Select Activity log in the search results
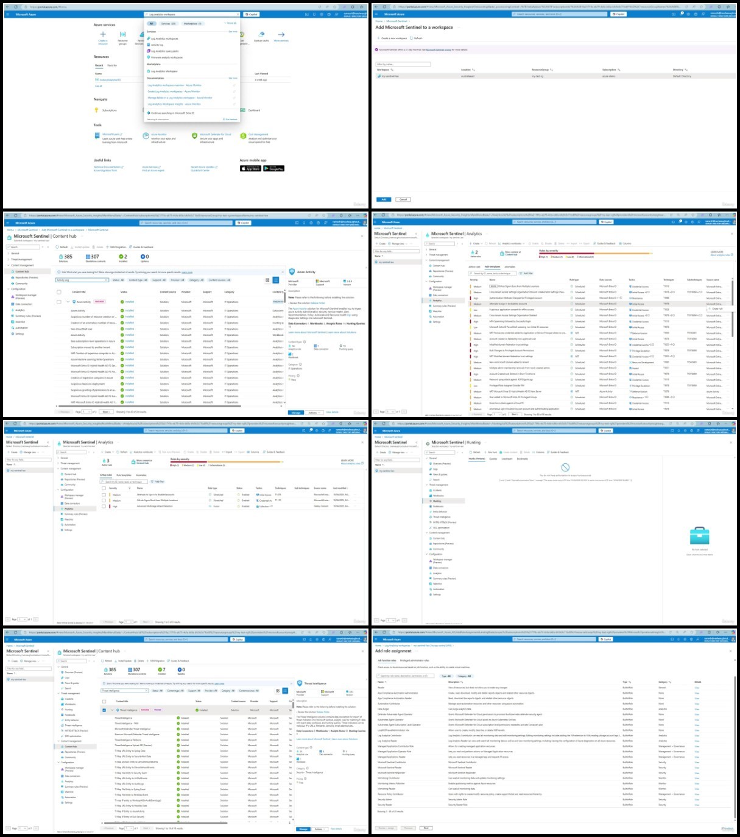The image size is (740, 837). [x=157, y=45]
